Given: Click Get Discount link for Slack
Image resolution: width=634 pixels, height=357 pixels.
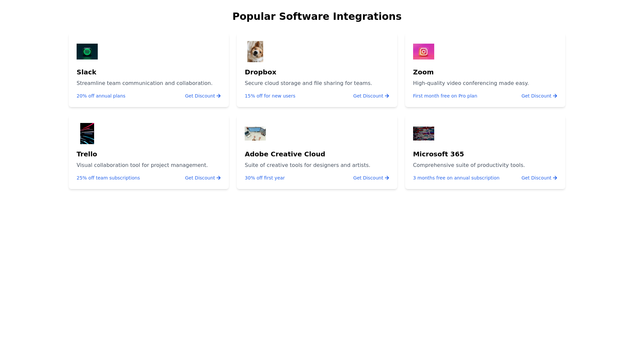Looking at the screenshot, I should [x=203, y=96].
